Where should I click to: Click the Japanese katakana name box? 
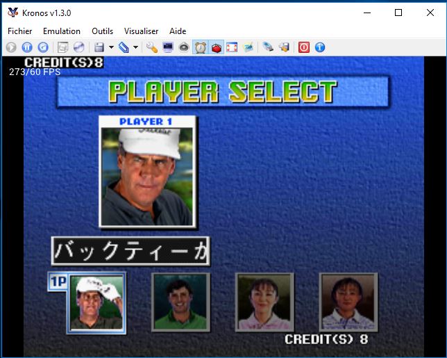click(130, 251)
